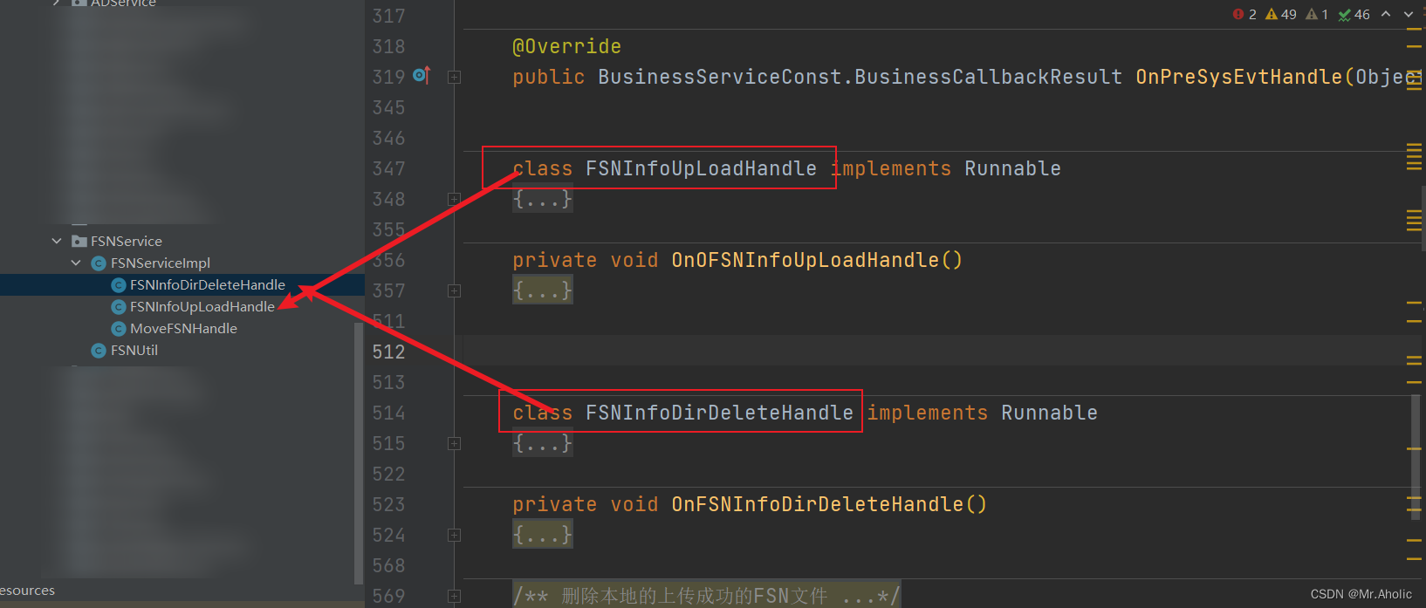This screenshot has width=1426, height=608.
Task: Select FSNInfoUpLoadHandle in project tree
Action: coord(202,306)
